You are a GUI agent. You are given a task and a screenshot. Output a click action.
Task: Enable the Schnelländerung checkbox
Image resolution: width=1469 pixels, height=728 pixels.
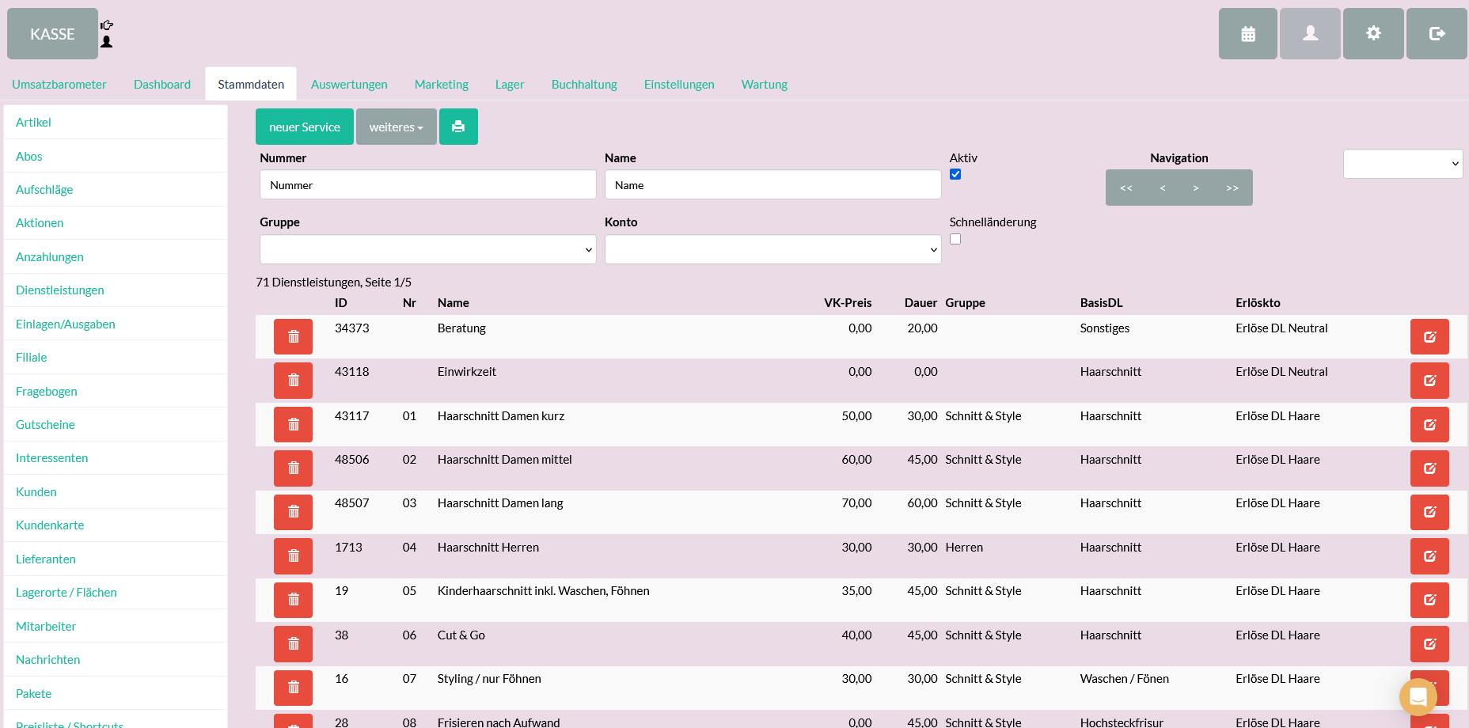[955, 240]
